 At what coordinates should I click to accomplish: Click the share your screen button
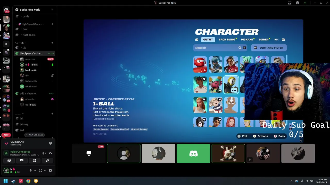[x=22, y=161]
